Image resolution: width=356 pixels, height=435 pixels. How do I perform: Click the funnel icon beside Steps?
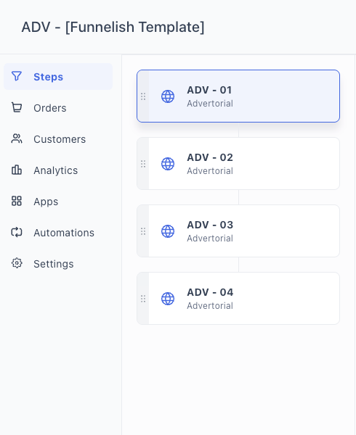[x=17, y=76]
